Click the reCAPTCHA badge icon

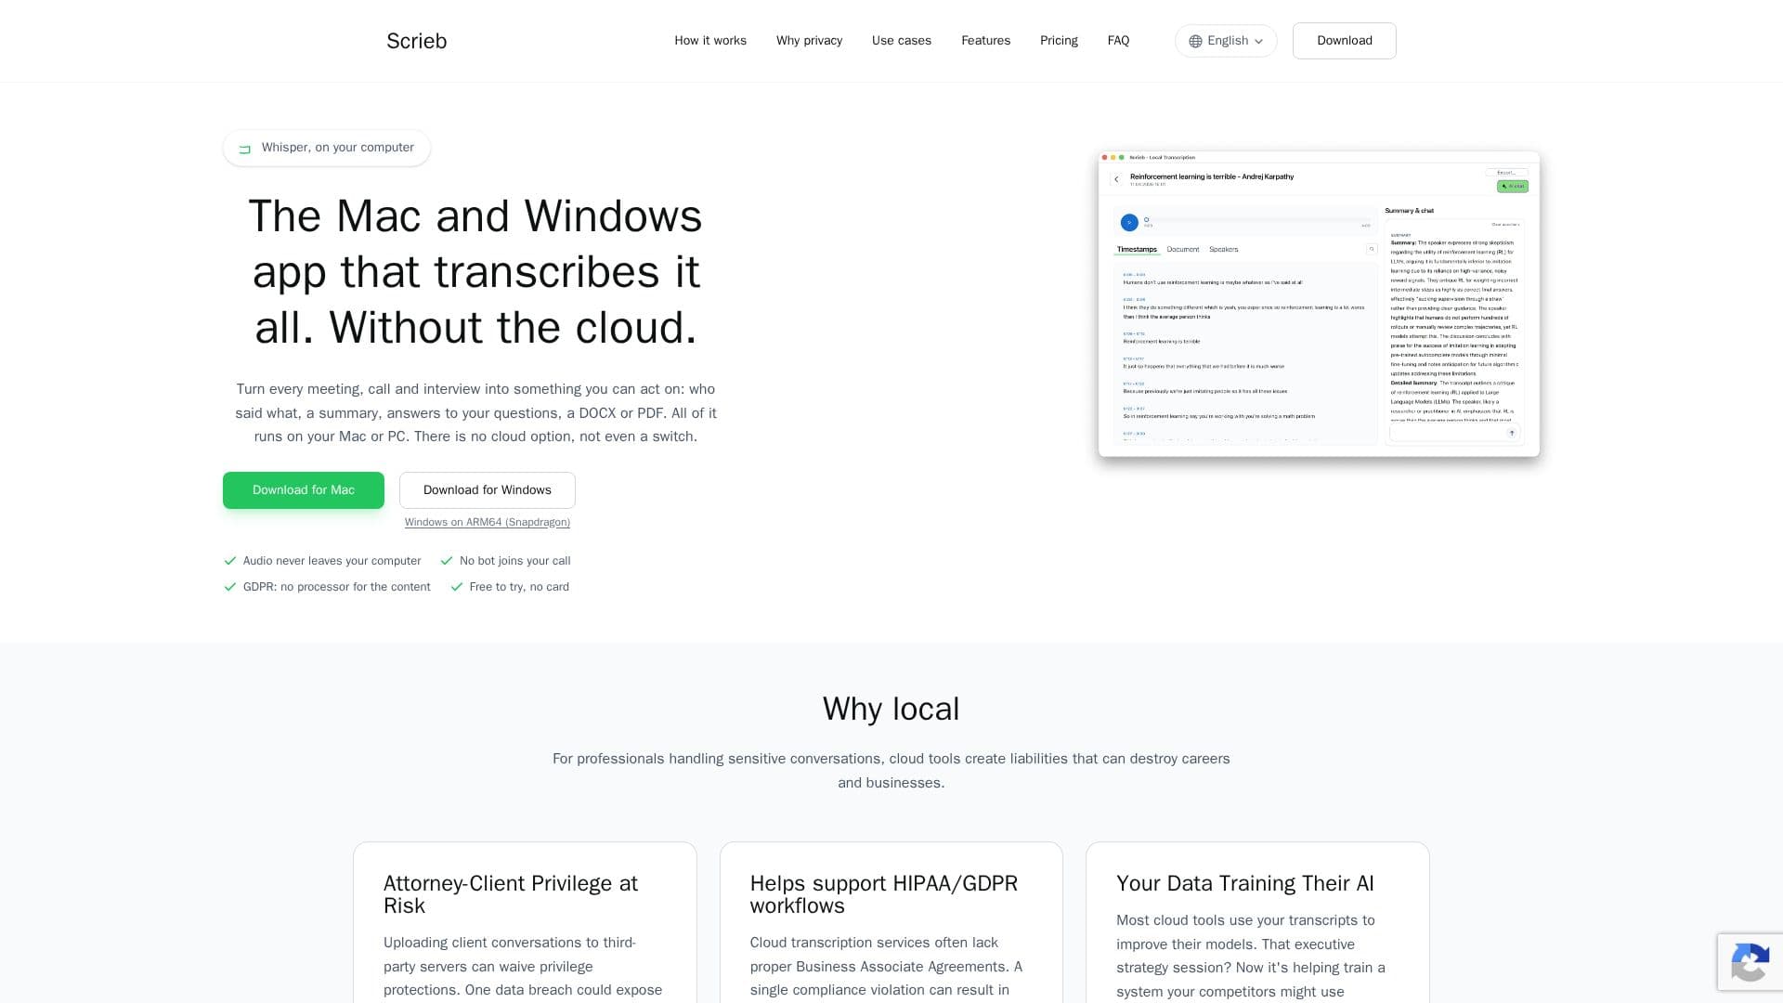(1750, 962)
